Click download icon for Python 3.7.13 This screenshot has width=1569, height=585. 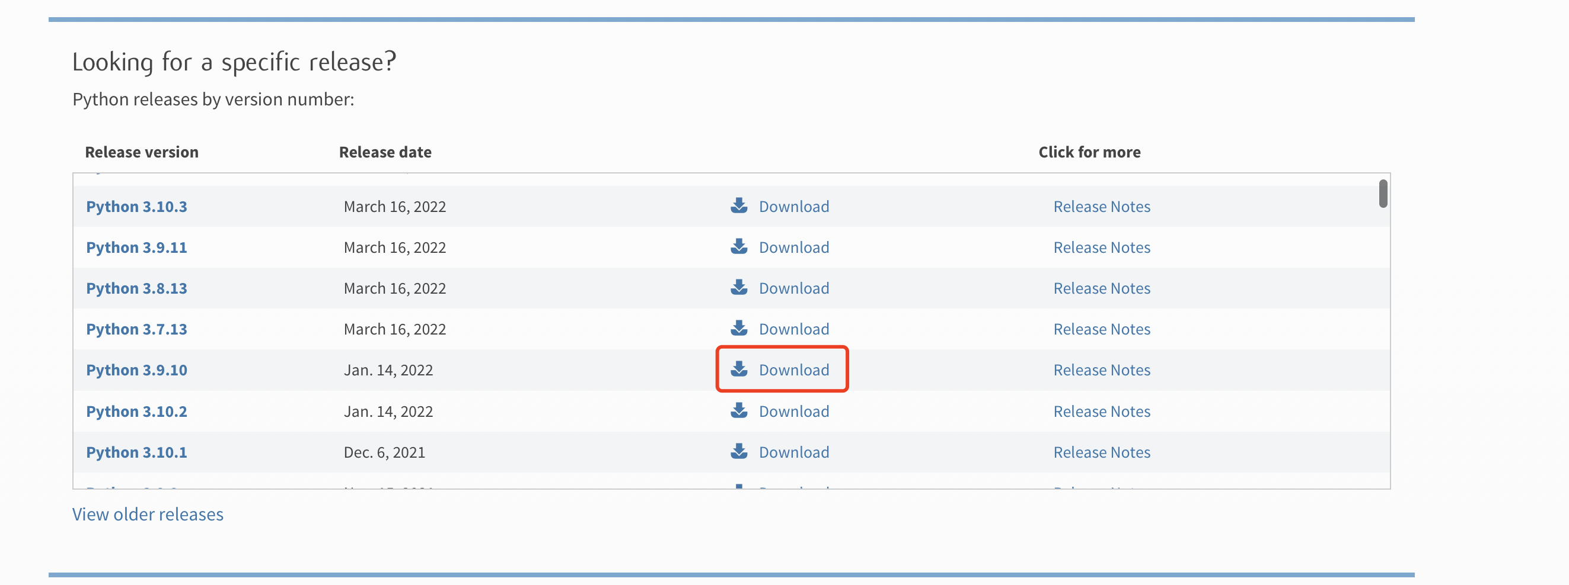tap(739, 328)
